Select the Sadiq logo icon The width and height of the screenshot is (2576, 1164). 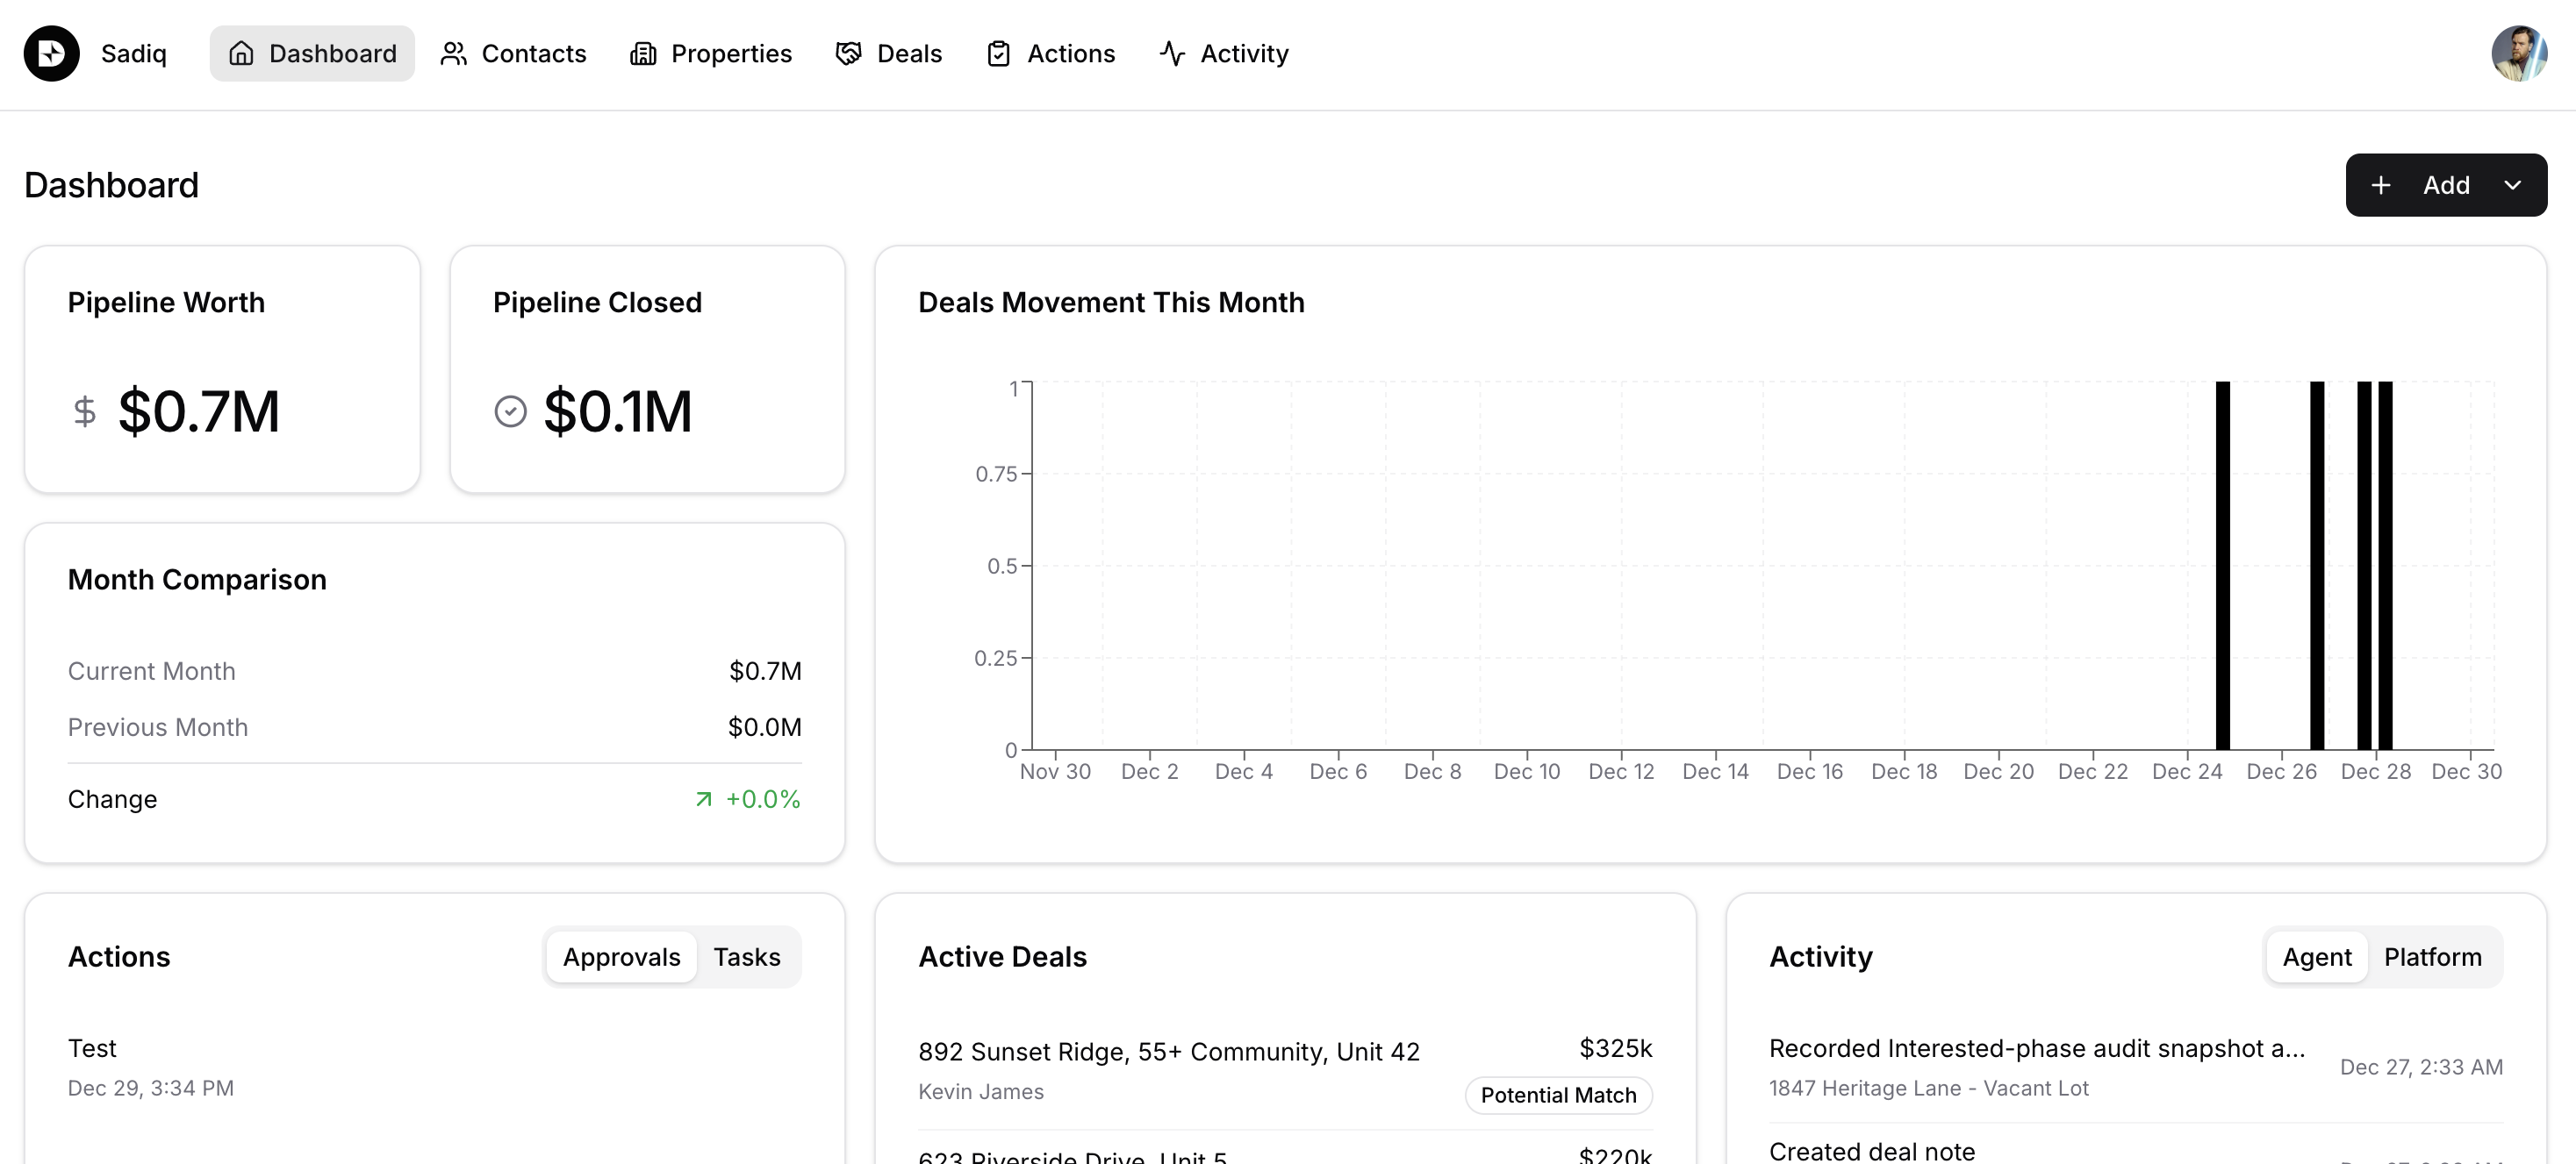click(51, 53)
